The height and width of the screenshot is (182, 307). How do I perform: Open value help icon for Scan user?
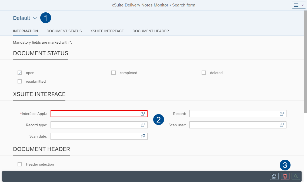coord(282,125)
